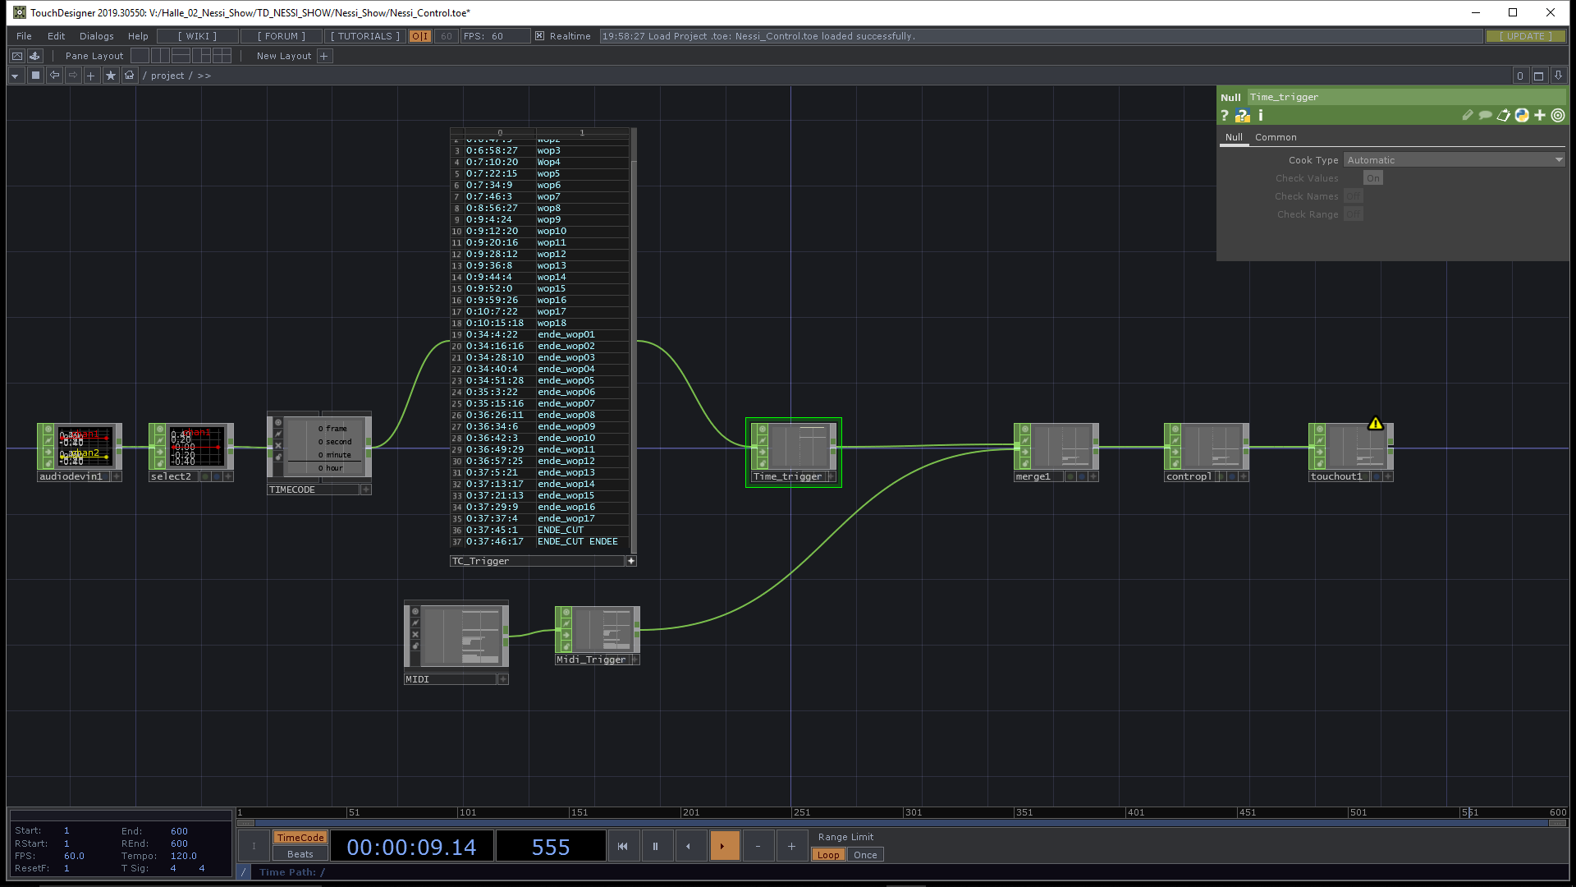Viewport: 1576px width, 887px height.
Task: Open the Cook Type dropdown
Action: point(1455,160)
